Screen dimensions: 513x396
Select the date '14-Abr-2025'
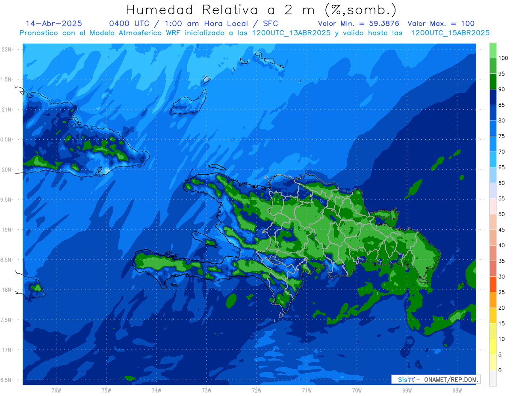click(x=54, y=23)
